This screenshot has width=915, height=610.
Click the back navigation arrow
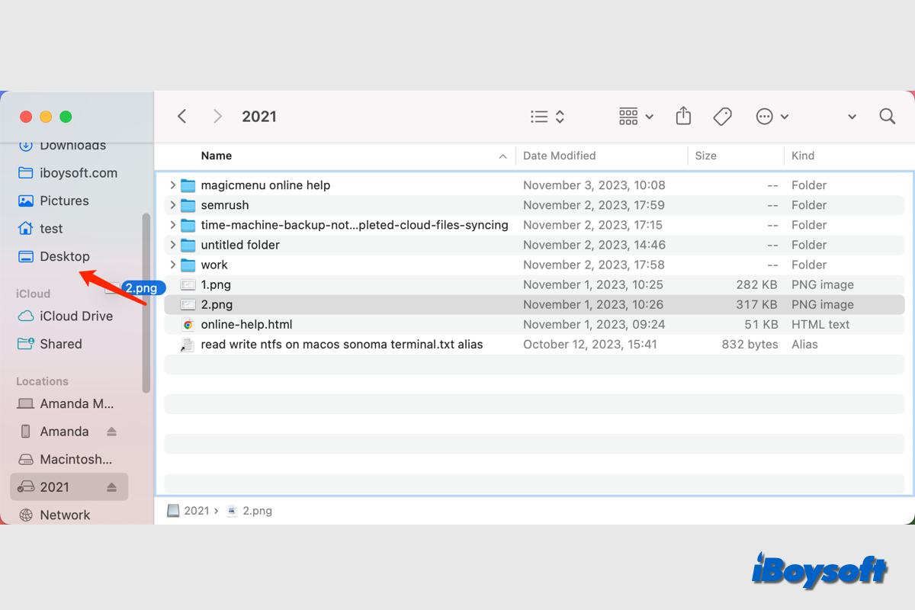click(x=181, y=116)
